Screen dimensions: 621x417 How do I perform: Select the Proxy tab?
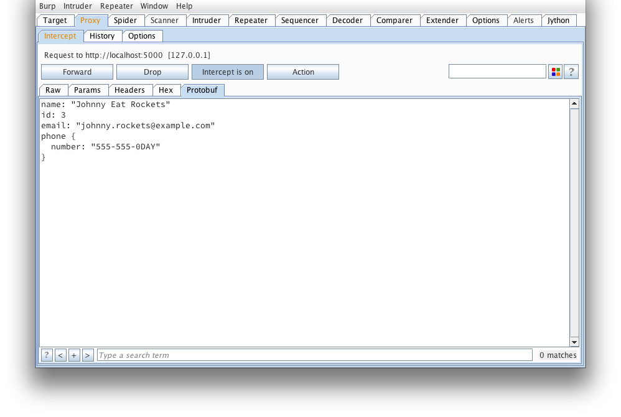pyautogui.click(x=90, y=21)
